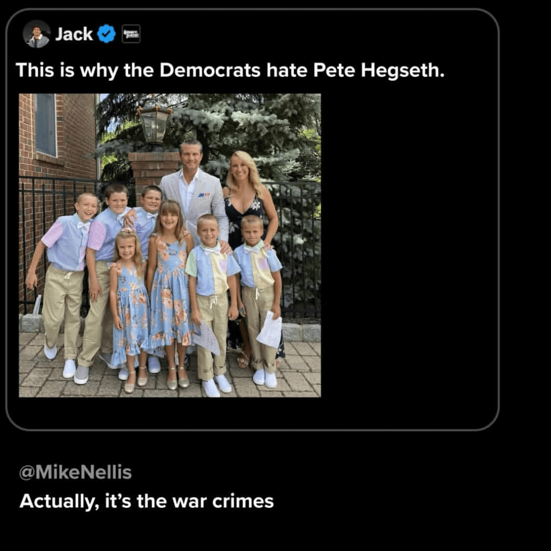Click Jack's round profile avatar

tap(36, 34)
